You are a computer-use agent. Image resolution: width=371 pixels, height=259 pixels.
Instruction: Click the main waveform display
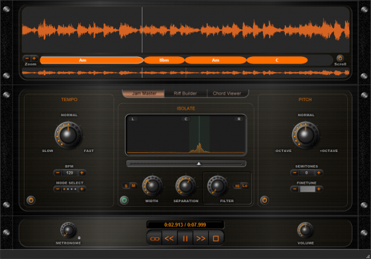coord(185,30)
